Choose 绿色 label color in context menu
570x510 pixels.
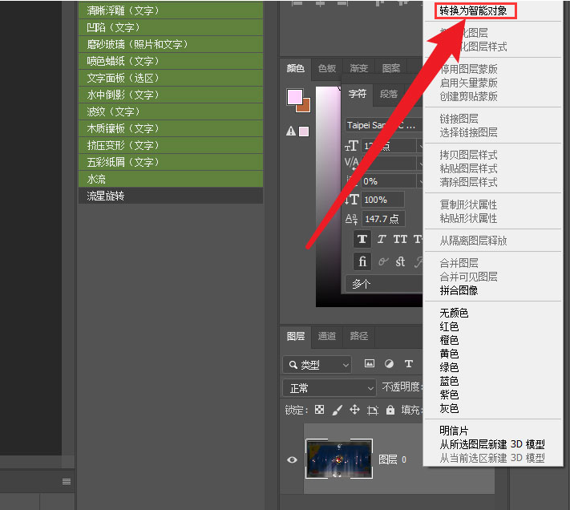coord(449,367)
